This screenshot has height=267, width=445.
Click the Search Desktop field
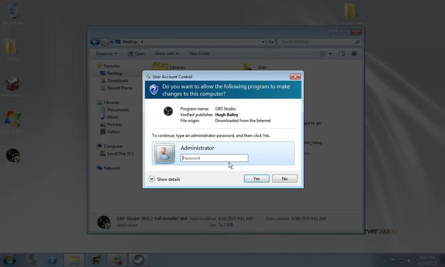319,42
